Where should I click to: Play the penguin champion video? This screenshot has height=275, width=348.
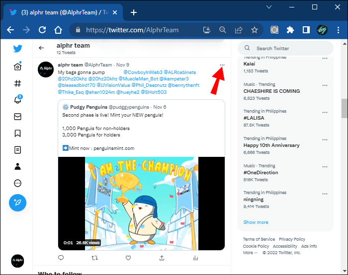click(x=141, y=204)
